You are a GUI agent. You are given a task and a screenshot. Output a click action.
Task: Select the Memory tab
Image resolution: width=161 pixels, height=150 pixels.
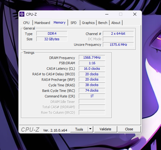[59, 22]
